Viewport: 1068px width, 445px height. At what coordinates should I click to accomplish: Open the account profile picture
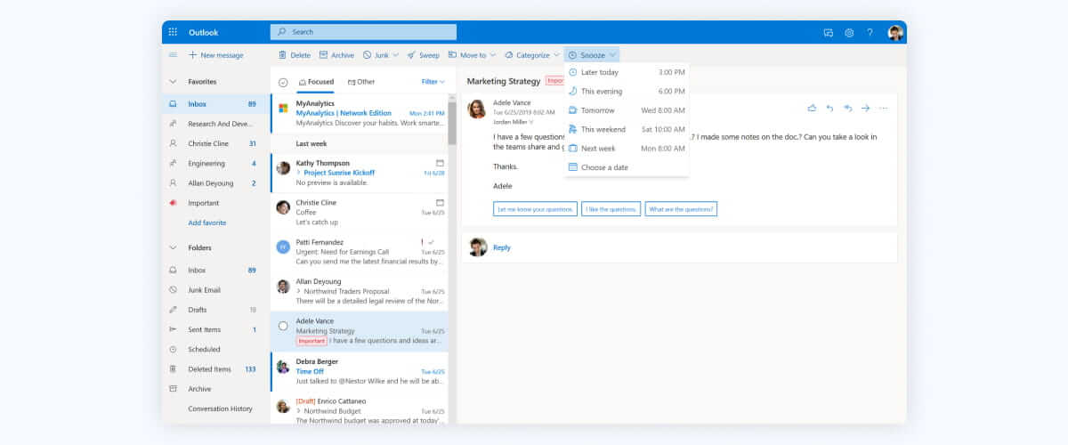tap(895, 32)
